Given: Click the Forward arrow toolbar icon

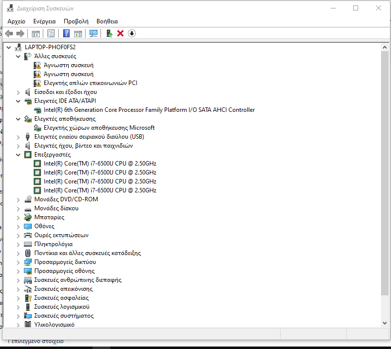Looking at the screenshot, I should [20, 33].
